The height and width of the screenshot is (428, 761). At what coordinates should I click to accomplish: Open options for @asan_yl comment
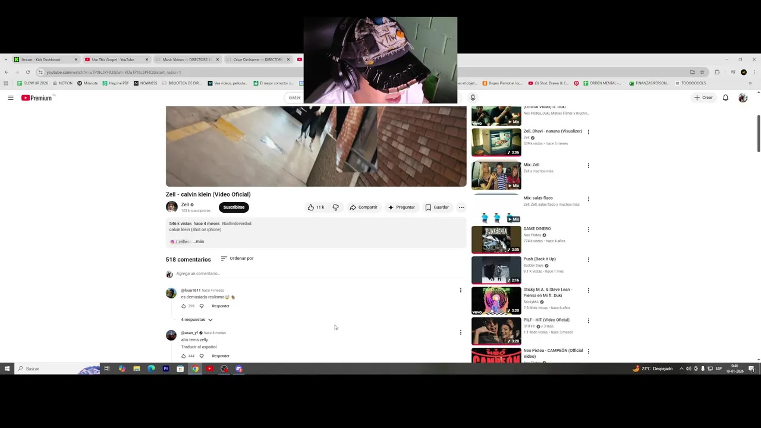click(x=460, y=332)
